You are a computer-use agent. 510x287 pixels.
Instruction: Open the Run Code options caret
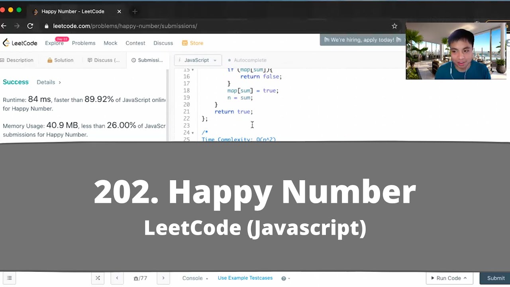pos(465,278)
